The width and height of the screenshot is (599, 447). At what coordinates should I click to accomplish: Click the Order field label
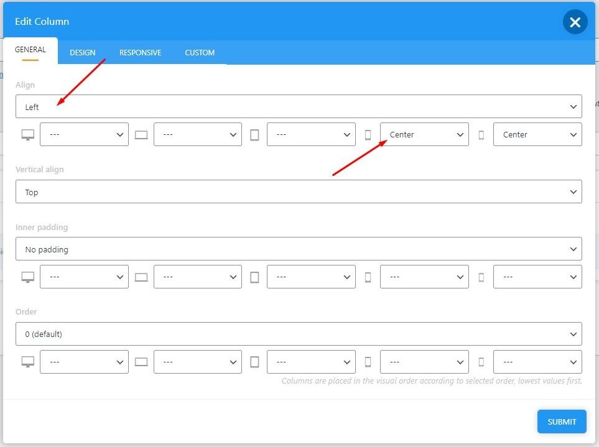pyautogui.click(x=26, y=312)
